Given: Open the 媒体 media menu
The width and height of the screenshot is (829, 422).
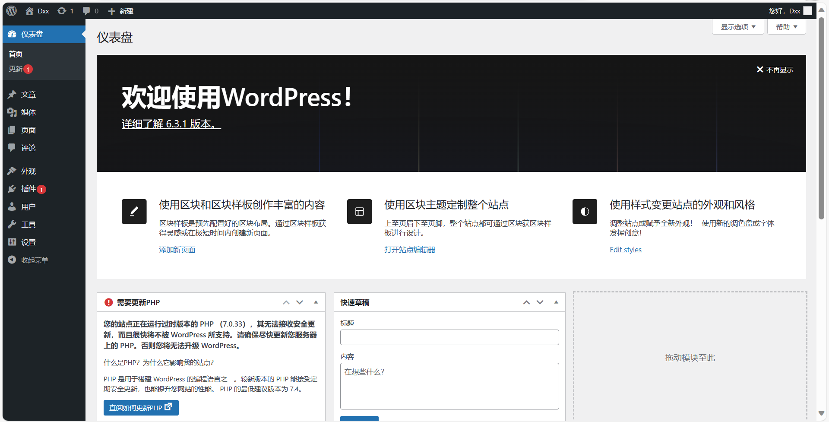Looking at the screenshot, I should point(44,112).
